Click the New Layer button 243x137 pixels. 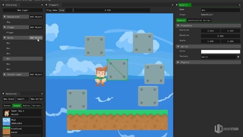pos(23,10)
